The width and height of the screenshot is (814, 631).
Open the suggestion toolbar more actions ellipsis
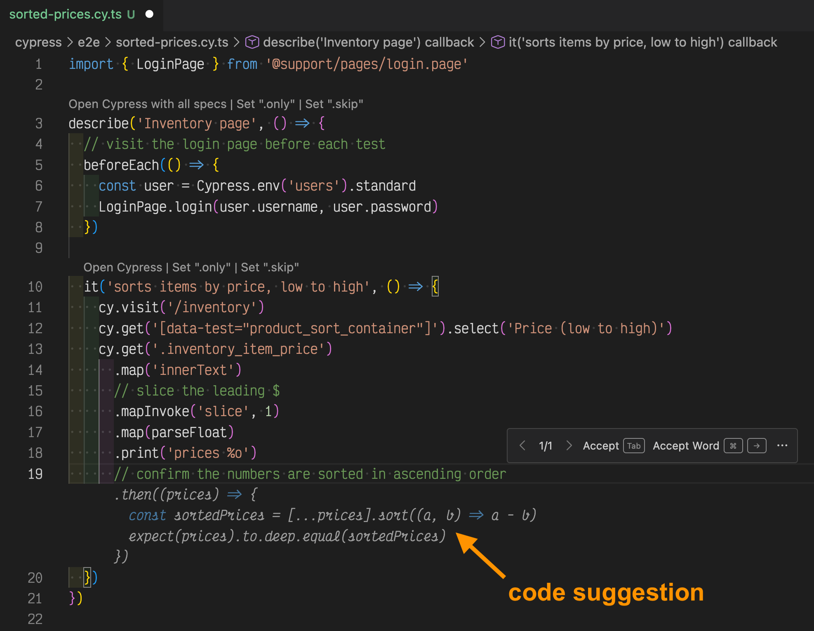782,445
